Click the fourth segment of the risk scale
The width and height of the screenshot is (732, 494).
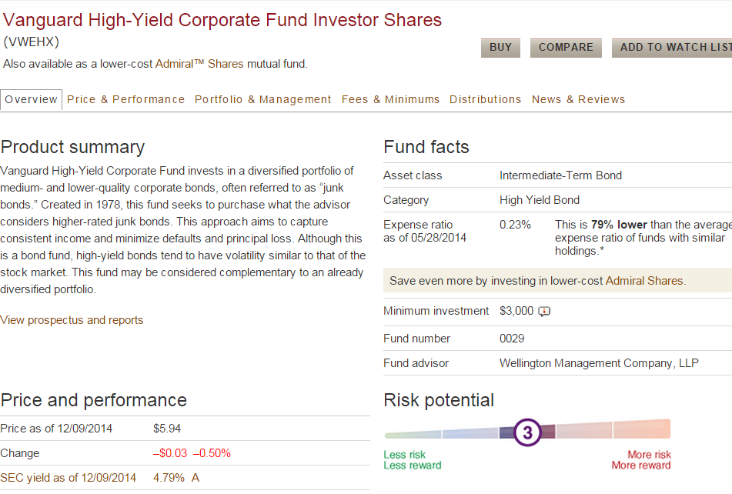point(584,430)
